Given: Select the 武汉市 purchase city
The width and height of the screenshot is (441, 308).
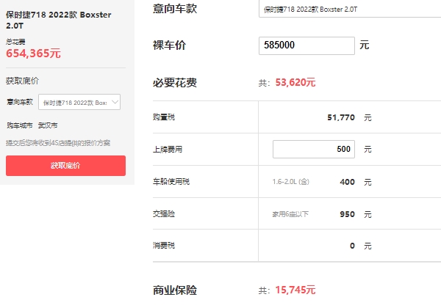Looking at the screenshot, I should point(49,125).
